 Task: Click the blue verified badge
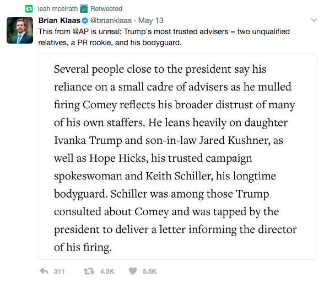click(85, 20)
